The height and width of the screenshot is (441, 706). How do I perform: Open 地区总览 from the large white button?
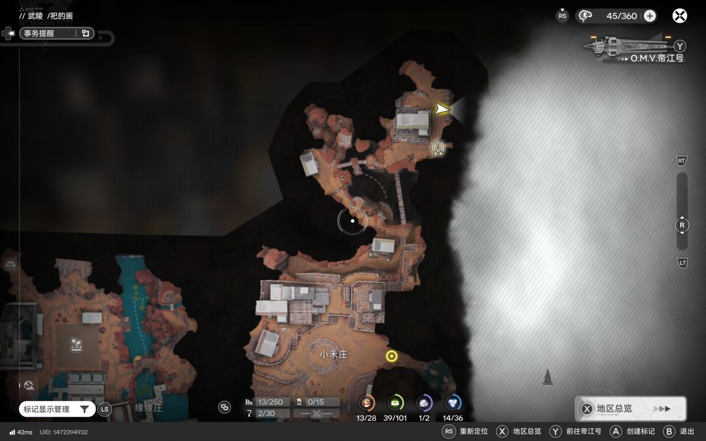coord(631,408)
